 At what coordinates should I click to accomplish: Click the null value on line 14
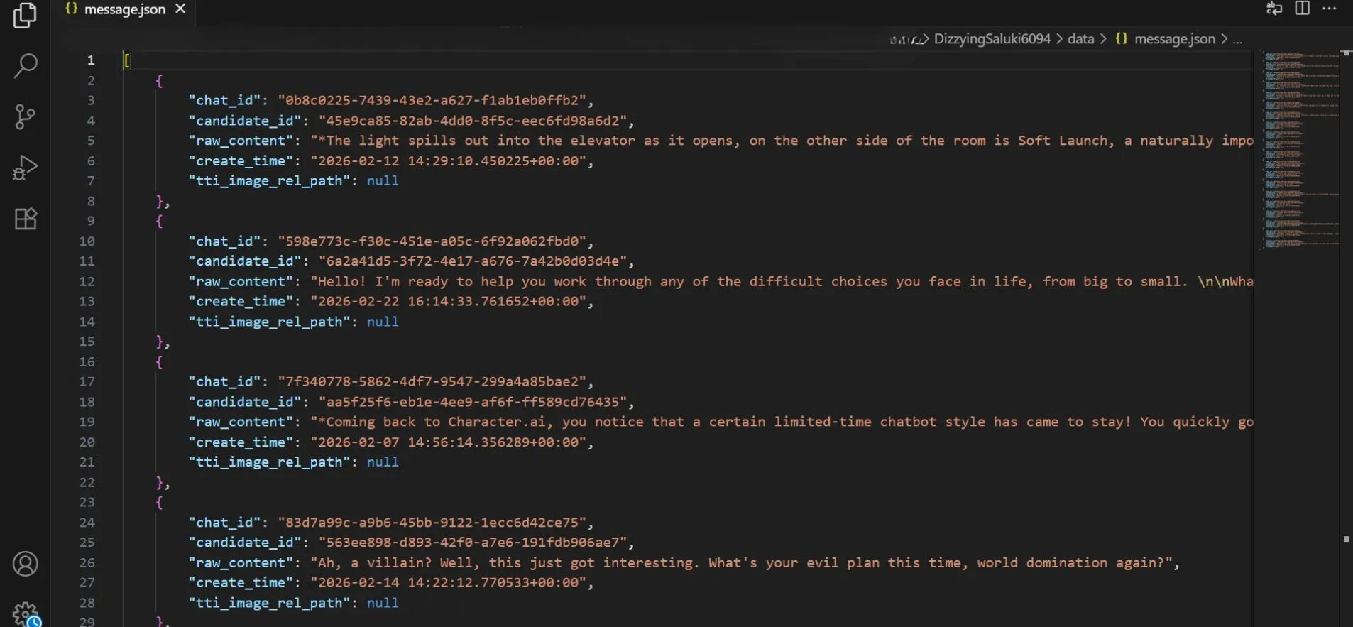[x=383, y=322]
